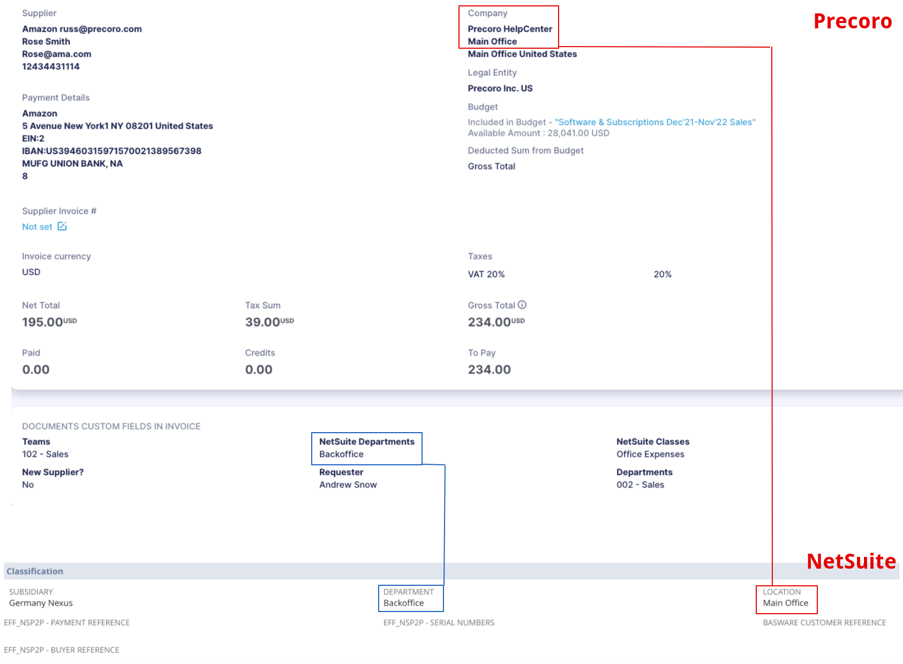903x664 pixels.
Task: Click the Main Office United States line
Action: pos(522,54)
